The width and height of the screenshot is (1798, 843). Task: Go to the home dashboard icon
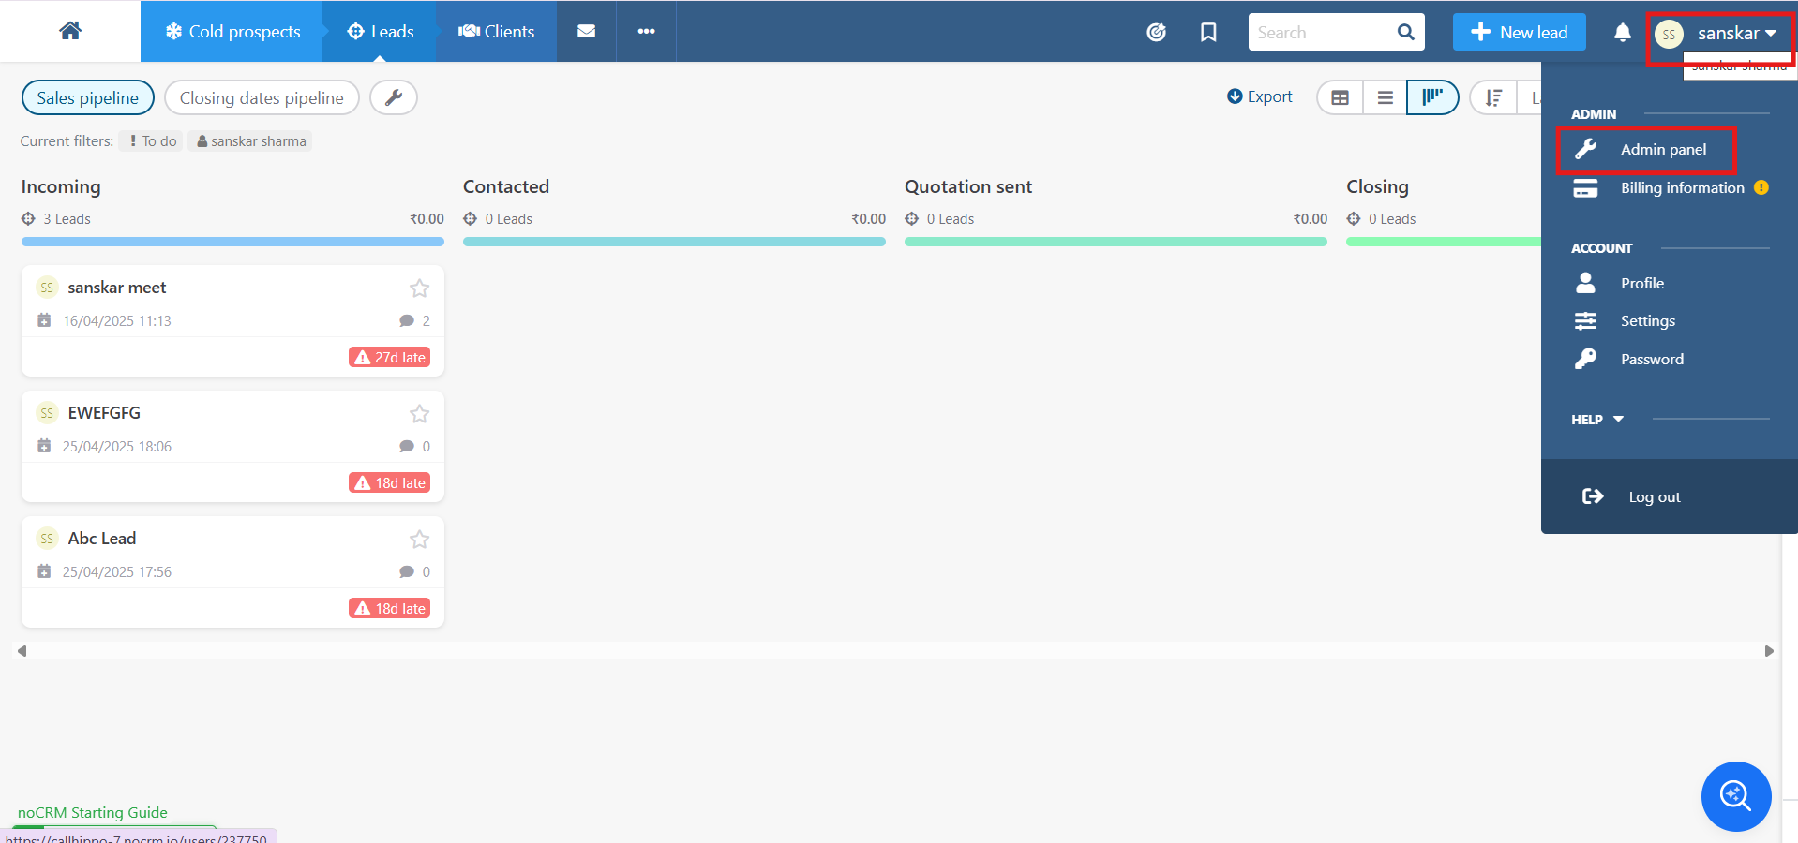pos(70,31)
